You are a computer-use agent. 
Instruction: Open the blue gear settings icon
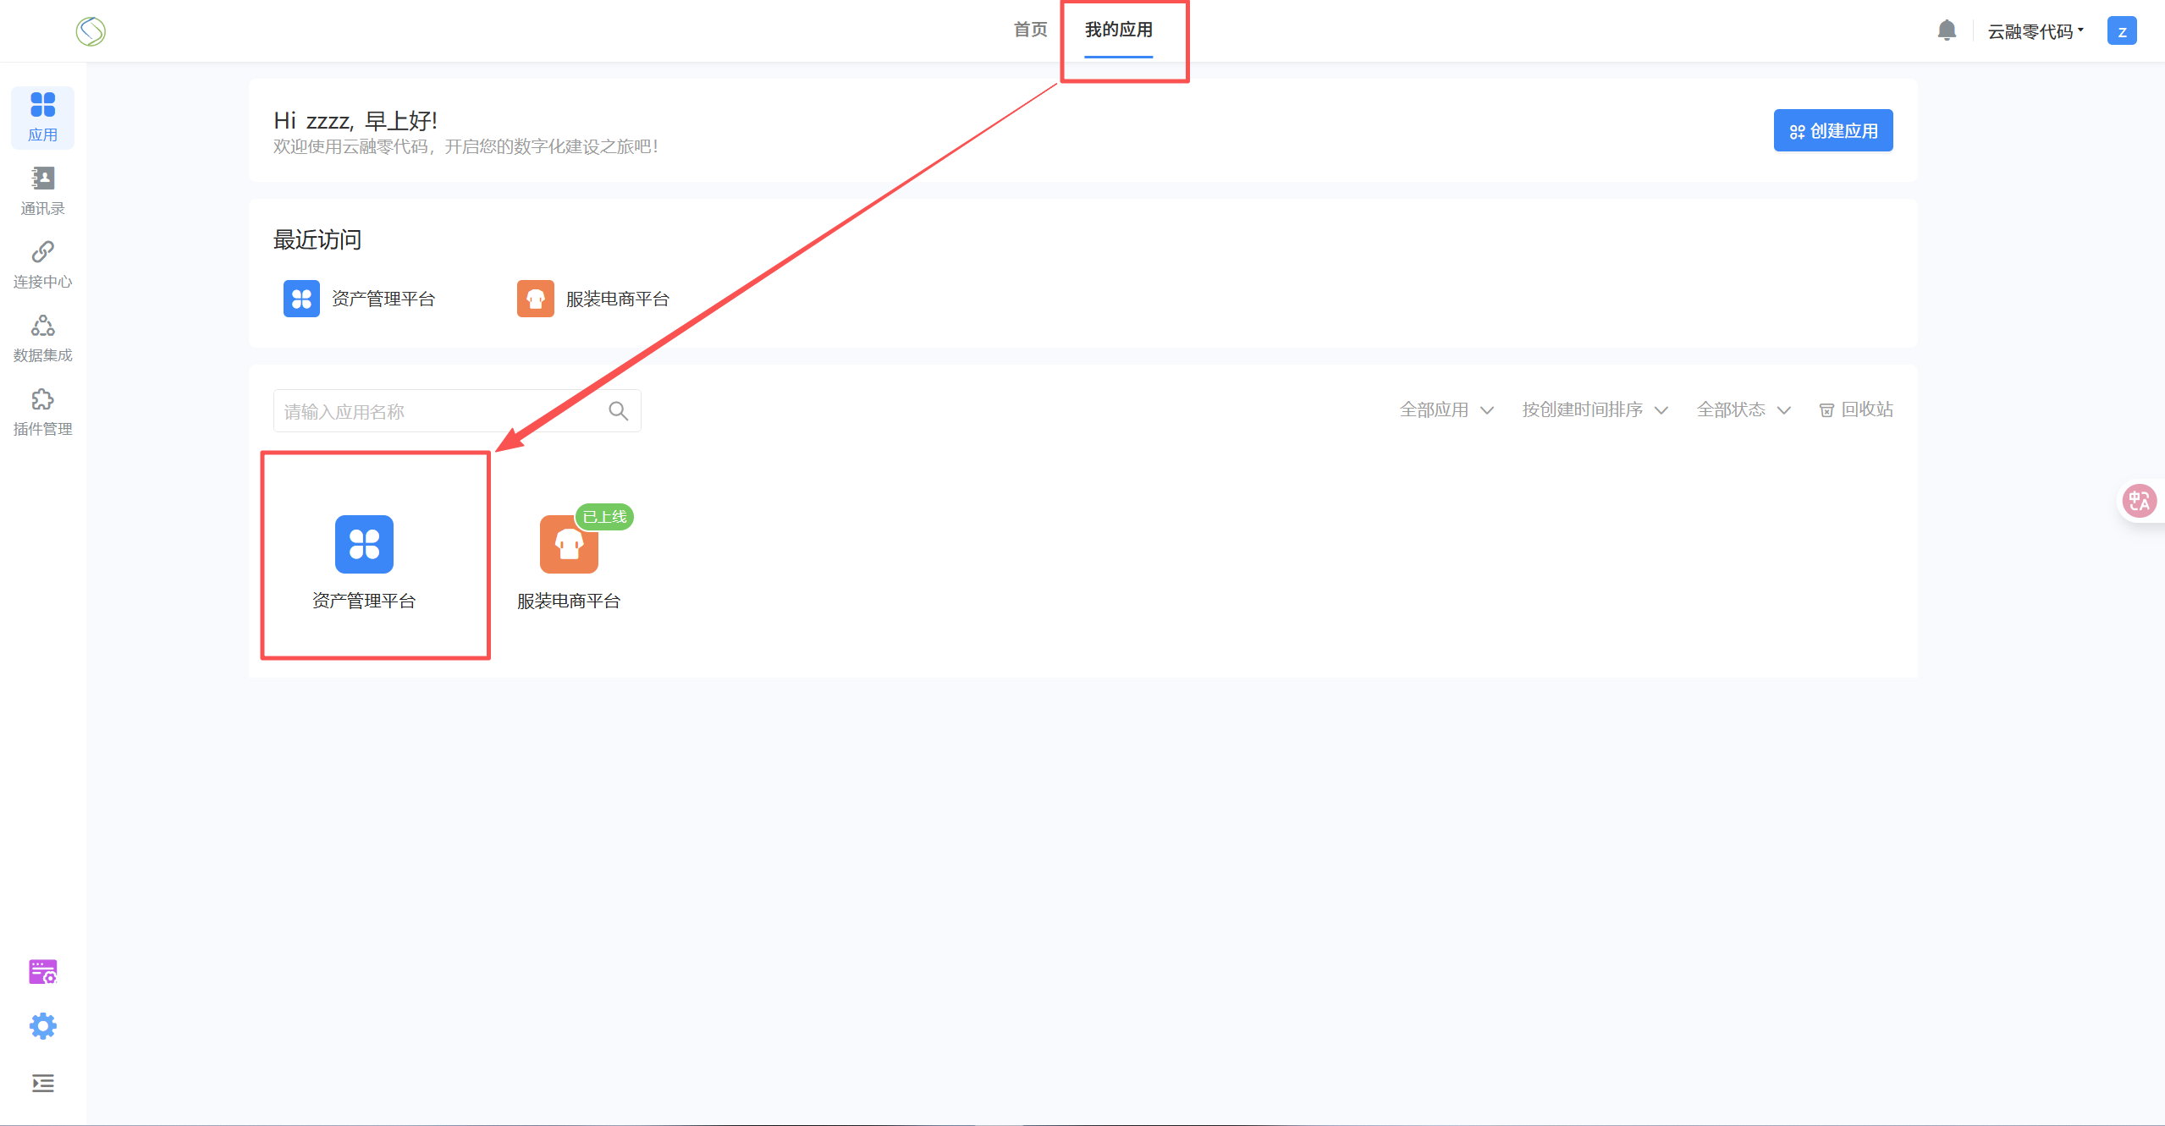pyautogui.click(x=42, y=1026)
